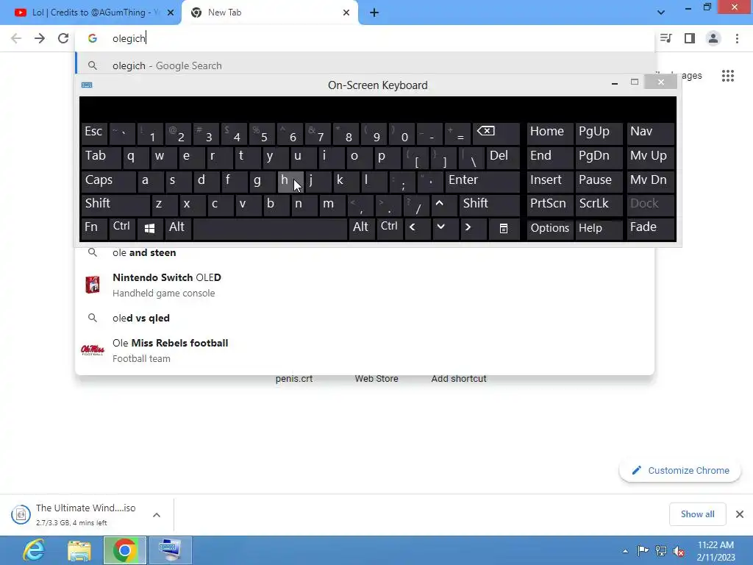Toggle the ScrLk key on keyboard

coord(599,205)
